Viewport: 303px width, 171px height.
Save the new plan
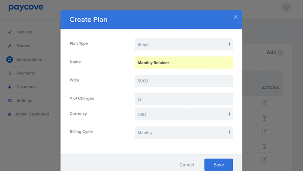pyautogui.click(x=219, y=164)
